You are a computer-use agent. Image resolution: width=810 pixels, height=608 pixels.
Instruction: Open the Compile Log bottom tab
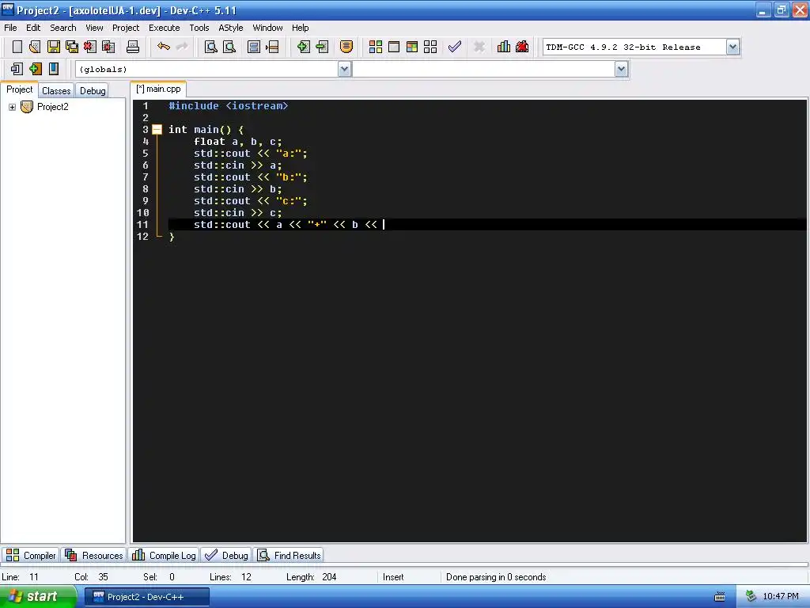point(164,555)
